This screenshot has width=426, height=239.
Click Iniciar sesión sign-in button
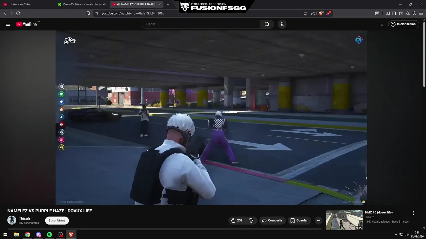(403, 24)
